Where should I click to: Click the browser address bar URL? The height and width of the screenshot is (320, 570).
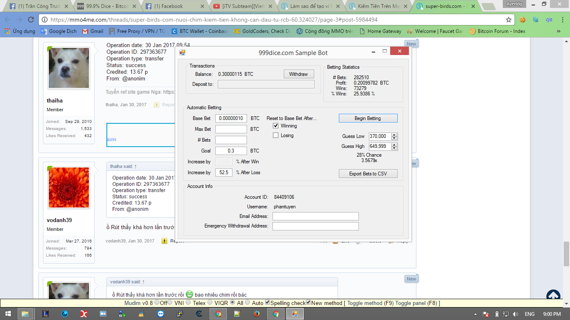coord(214,20)
